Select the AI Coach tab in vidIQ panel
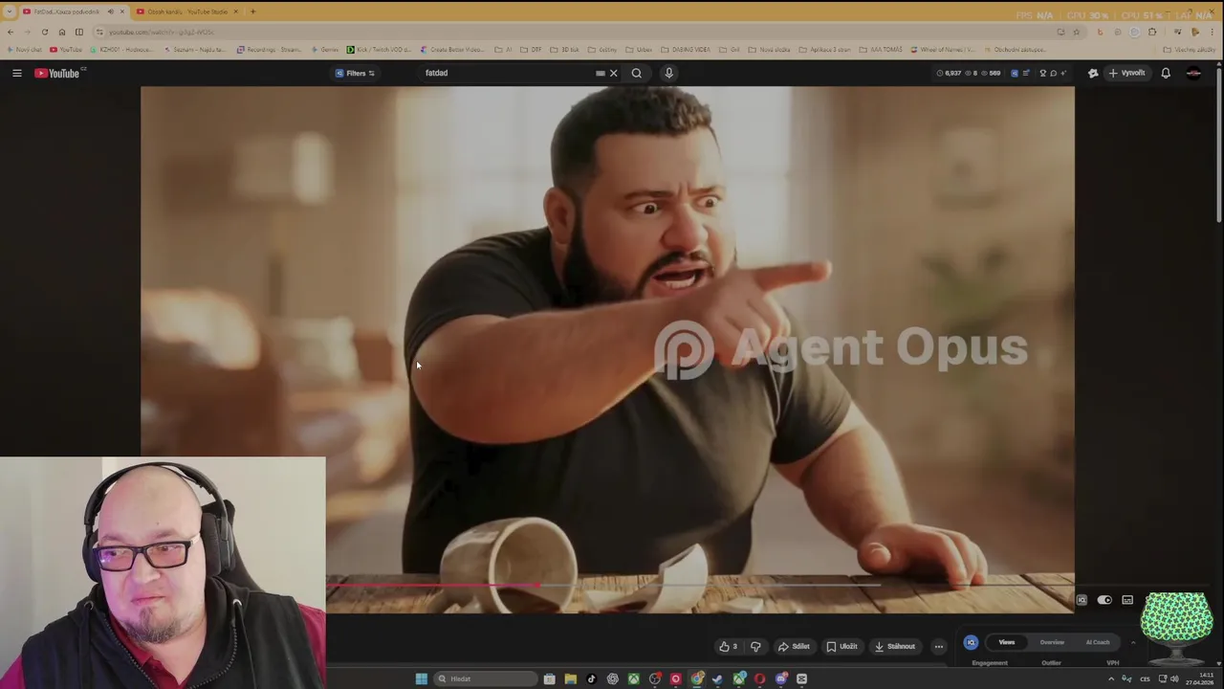The height and width of the screenshot is (689, 1224). [x=1098, y=643]
